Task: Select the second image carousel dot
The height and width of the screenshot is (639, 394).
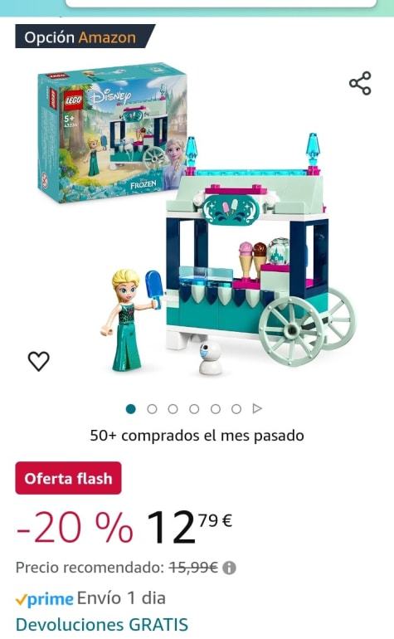Action: (152, 409)
